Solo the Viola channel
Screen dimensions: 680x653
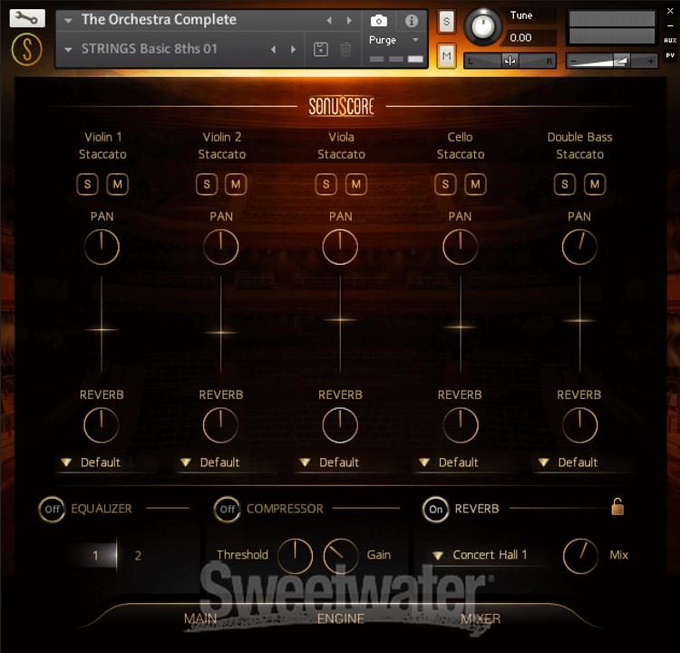pyautogui.click(x=325, y=184)
